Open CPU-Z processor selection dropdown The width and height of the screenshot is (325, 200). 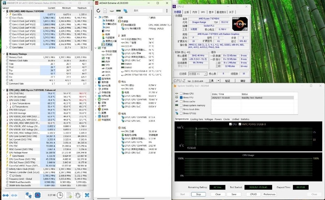(205, 74)
